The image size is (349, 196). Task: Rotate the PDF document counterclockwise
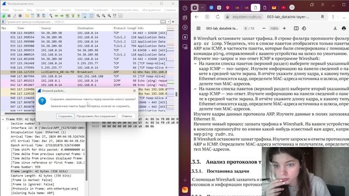304,28
